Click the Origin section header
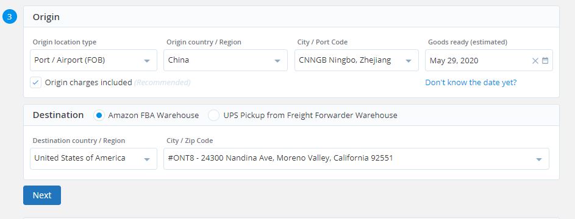 (x=46, y=17)
